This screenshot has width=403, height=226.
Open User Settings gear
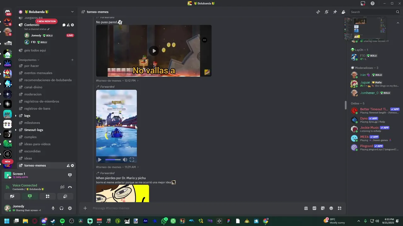(70, 208)
